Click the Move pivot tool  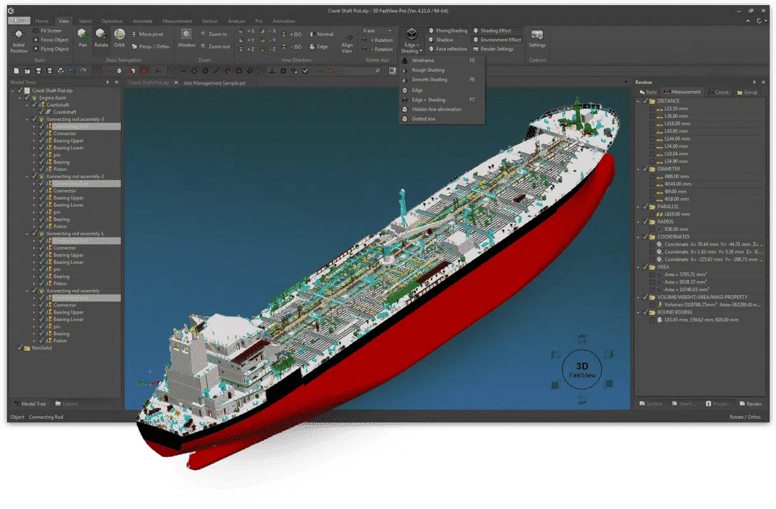point(147,34)
